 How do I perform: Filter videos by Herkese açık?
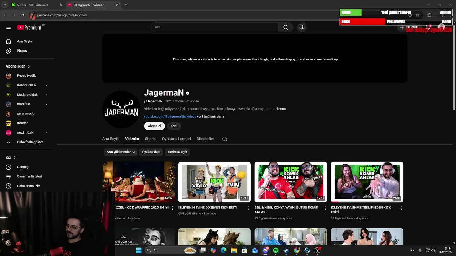(x=177, y=152)
